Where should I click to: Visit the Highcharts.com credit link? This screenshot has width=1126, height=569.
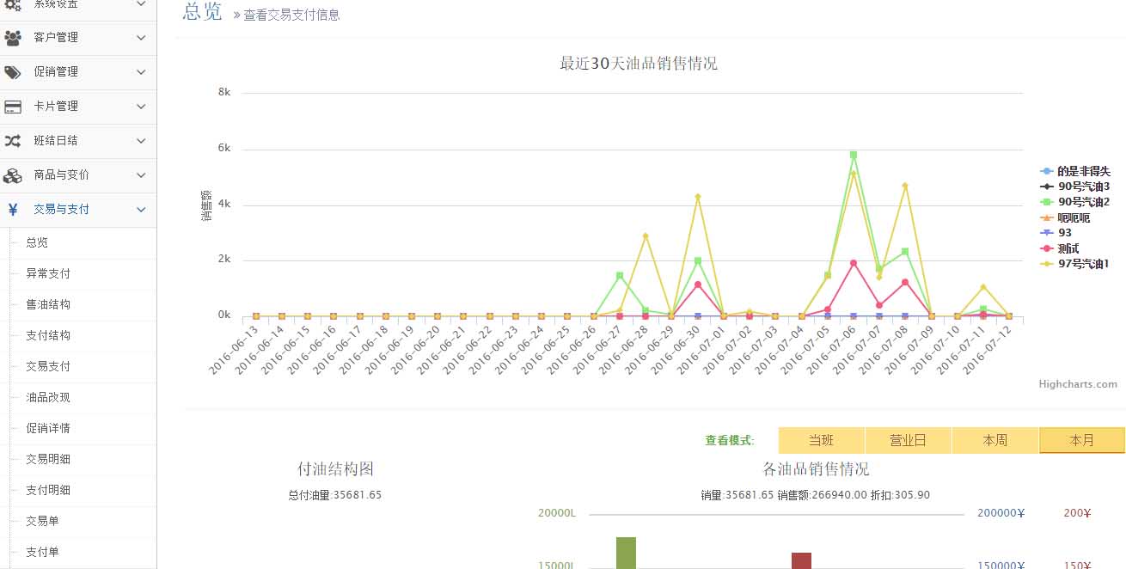(1078, 384)
